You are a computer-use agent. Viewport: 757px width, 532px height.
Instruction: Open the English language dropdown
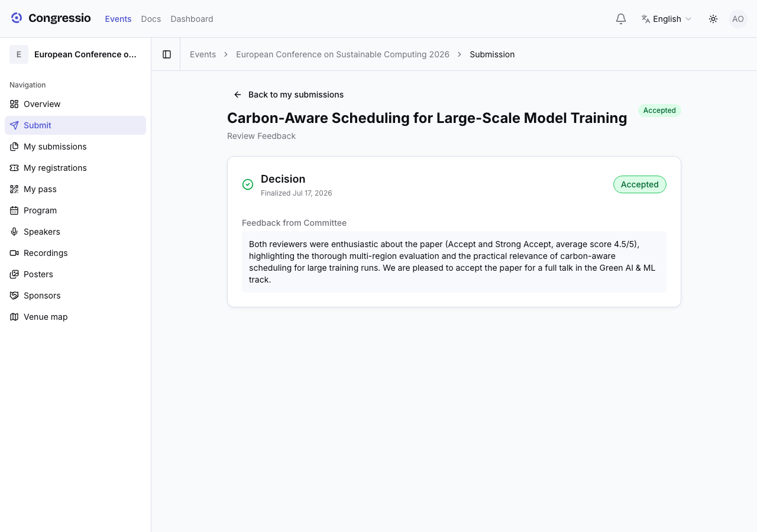[667, 19]
